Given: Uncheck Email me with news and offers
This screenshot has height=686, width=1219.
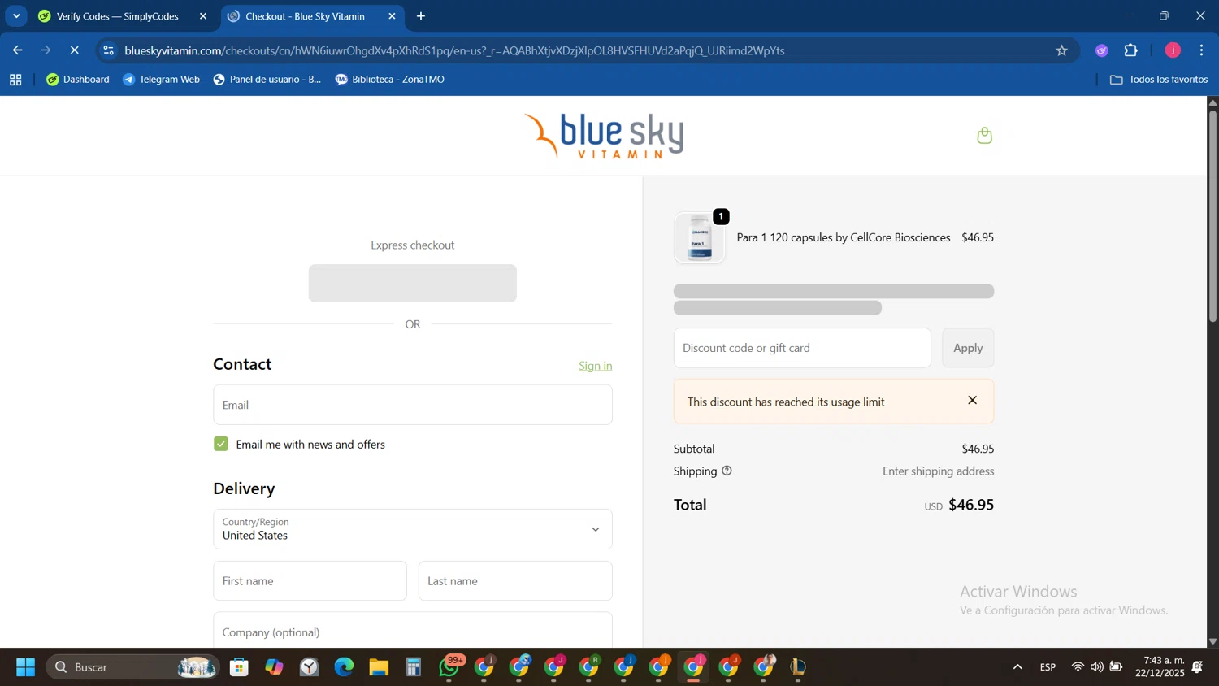Looking at the screenshot, I should click(x=221, y=444).
